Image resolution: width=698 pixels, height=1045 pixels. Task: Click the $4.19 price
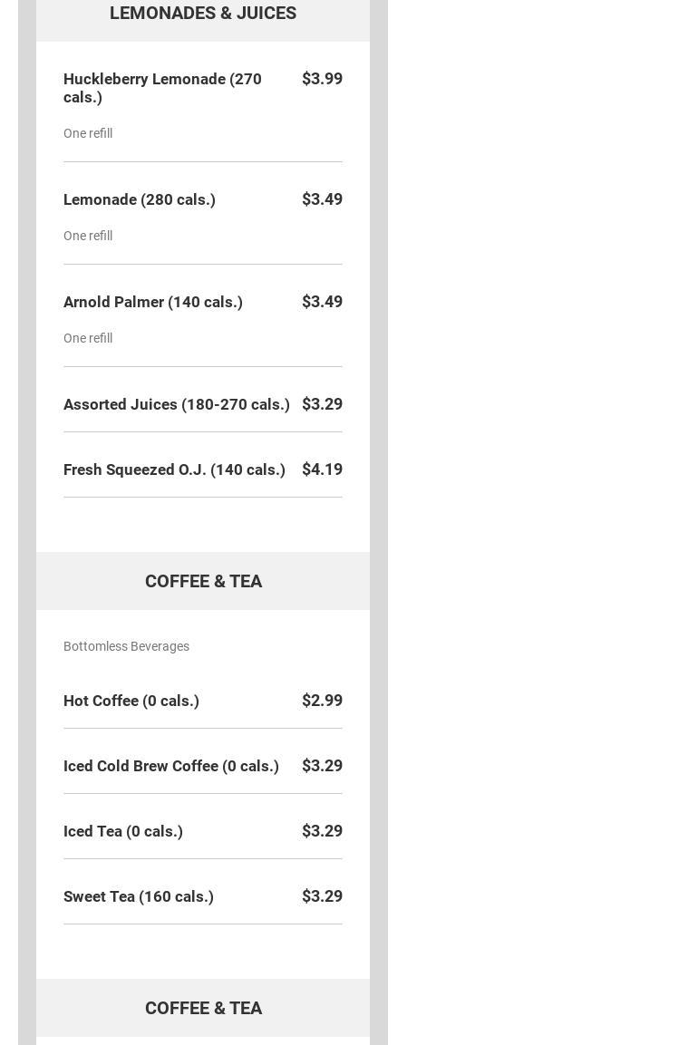[x=322, y=469]
